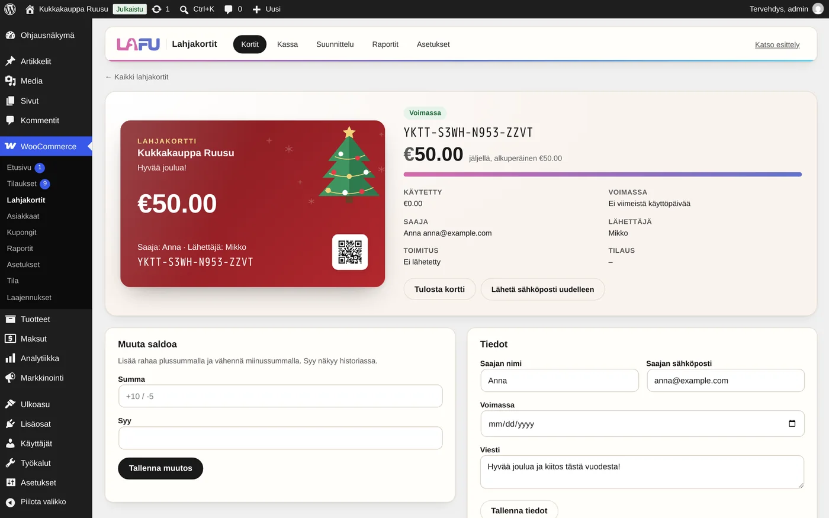Viewport: 829px width, 518px height.
Task: Click the Ohjausnäkymä dashboard icon
Action: pos(10,36)
